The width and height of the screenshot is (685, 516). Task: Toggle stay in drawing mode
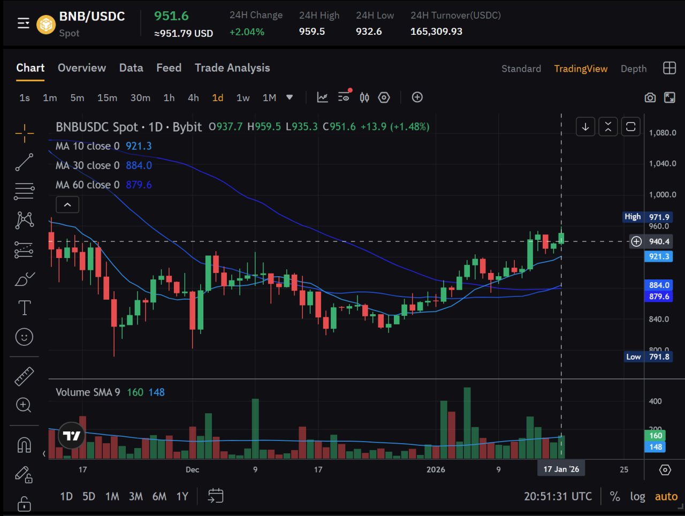[x=24, y=474]
